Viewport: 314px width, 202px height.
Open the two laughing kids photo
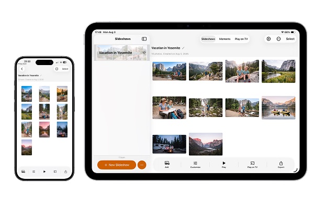(x=242, y=71)
